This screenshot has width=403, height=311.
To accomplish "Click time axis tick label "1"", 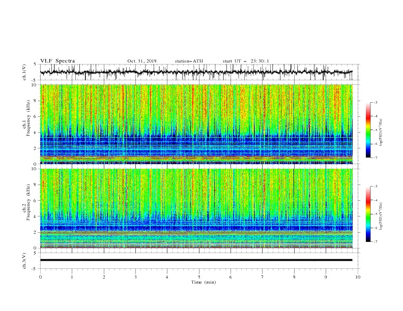I will pyautogui.click(x=72, y=277).
